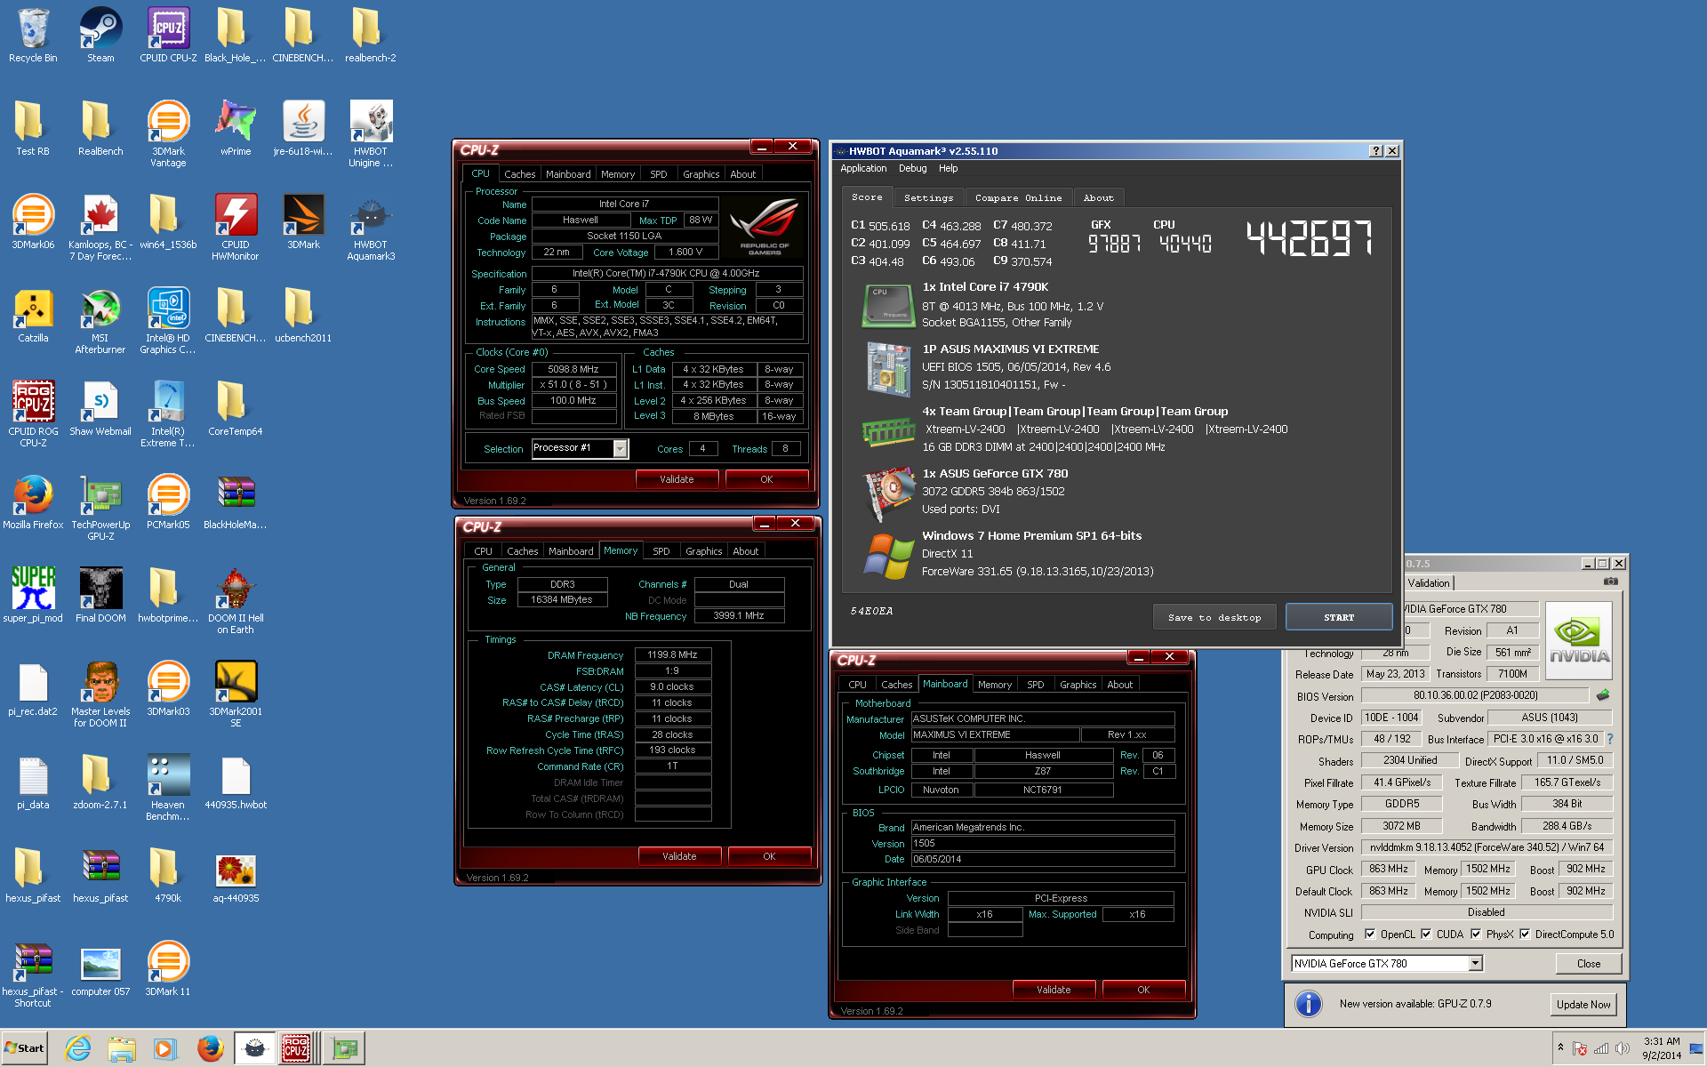This screenshot has width=1707, height=1067.
Task: Click the Aquamark3 total score 442697
Action: (1309, 238)
